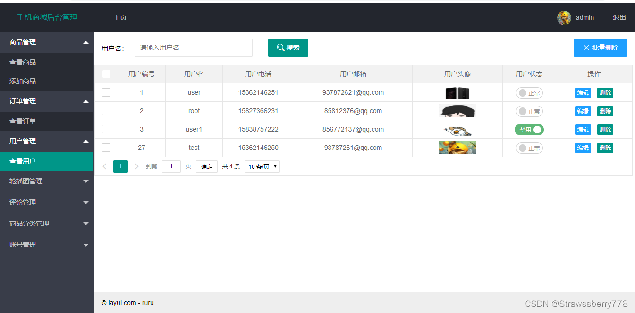Open 添加商品 in sidebar
Screen dimensions: 635x313
[x=47, y=81]
